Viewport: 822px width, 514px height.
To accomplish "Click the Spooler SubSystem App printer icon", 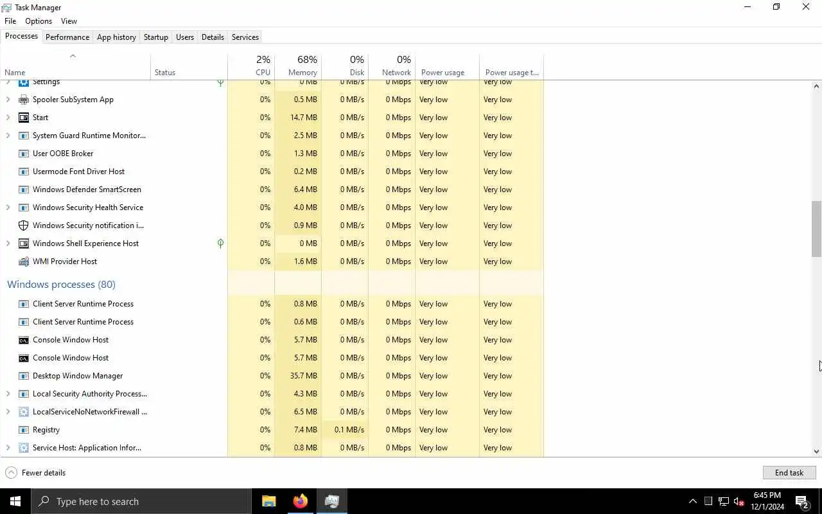I will coord(24,100).
